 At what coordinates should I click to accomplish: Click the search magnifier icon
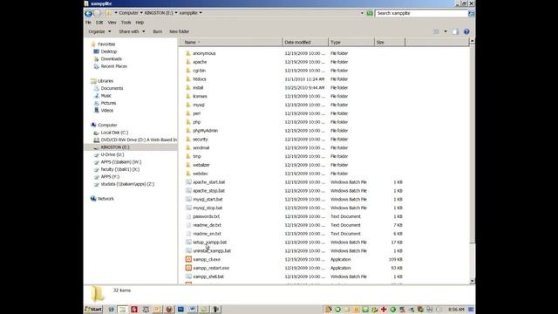click(x=471, y=13)
